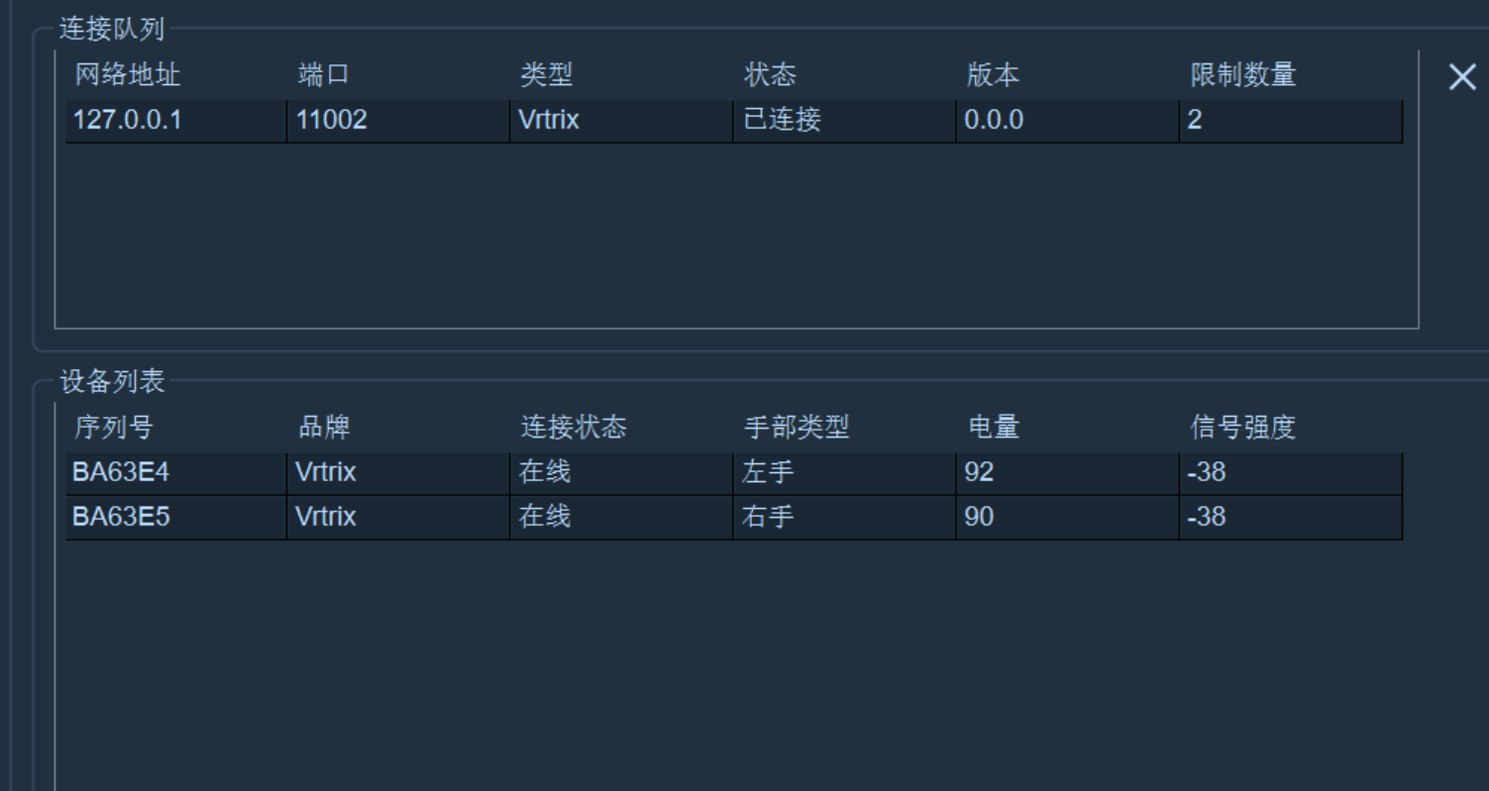Screen dimensions: 1489x791
Task: Sort by the 端口 column header
Action: tap(324, 75)
